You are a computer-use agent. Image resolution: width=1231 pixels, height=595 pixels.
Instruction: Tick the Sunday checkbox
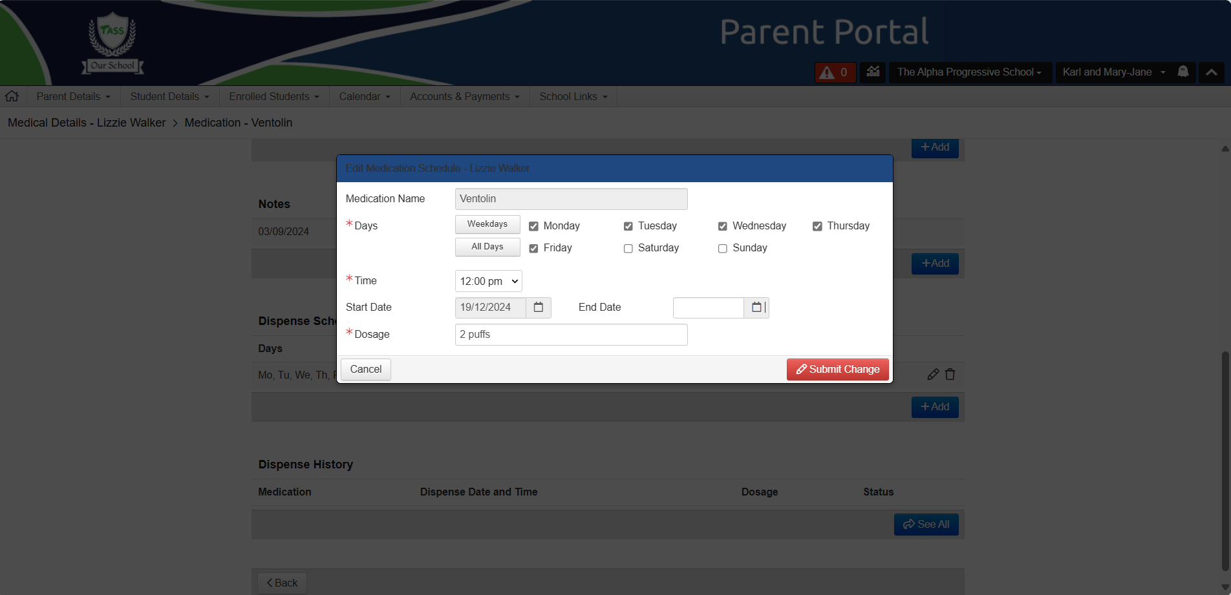[723, 249]
